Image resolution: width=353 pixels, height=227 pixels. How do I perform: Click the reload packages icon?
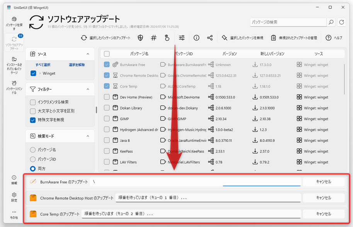341,22
